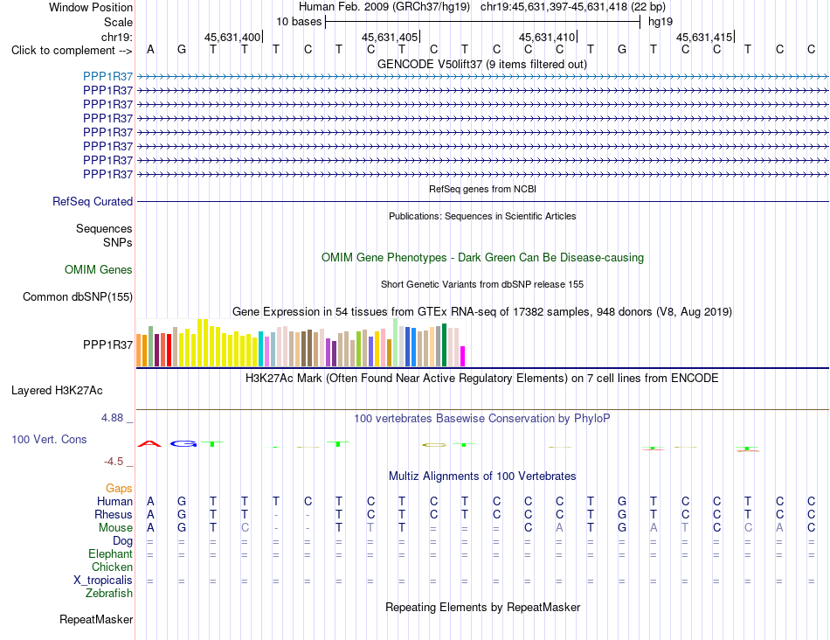Viewport: 830px width, 640px height.
Task: Click the red 'A' in the PhyloP logo
Action: [149, 444]
